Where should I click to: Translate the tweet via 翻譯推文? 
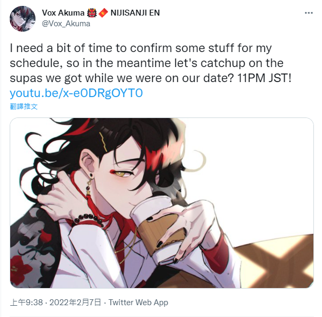point(24,106)
